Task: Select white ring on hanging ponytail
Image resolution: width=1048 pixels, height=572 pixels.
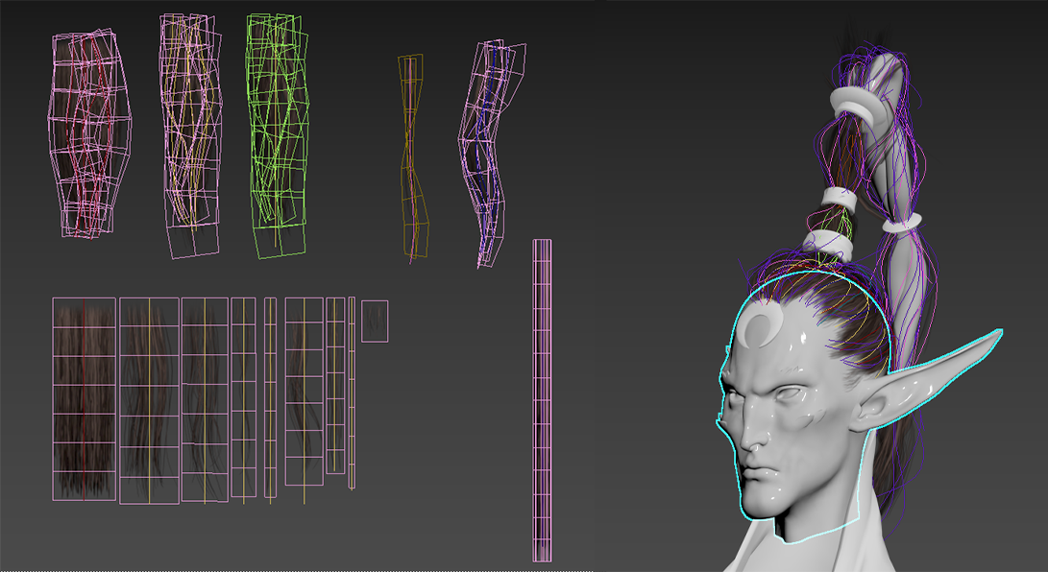Action: pos(902,223)
